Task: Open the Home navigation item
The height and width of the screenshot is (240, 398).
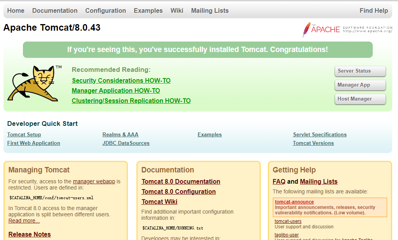Action: coord(16,11)
